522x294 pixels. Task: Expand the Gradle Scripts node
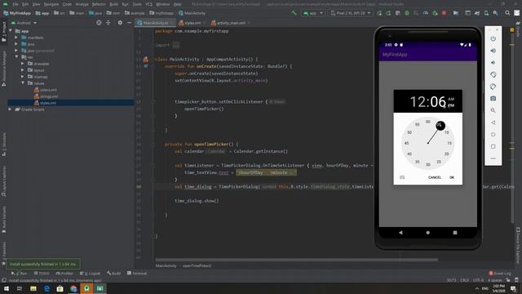click(10, 109)
